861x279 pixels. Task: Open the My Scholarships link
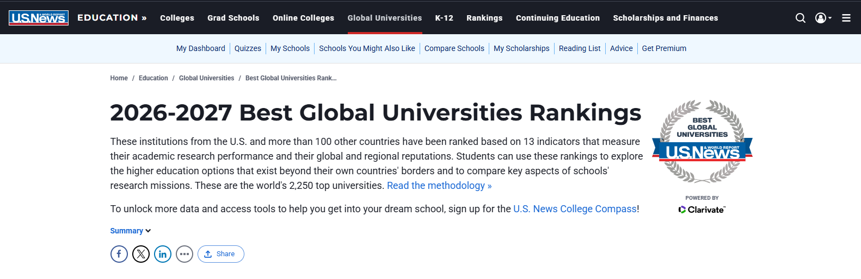point(521,48)
